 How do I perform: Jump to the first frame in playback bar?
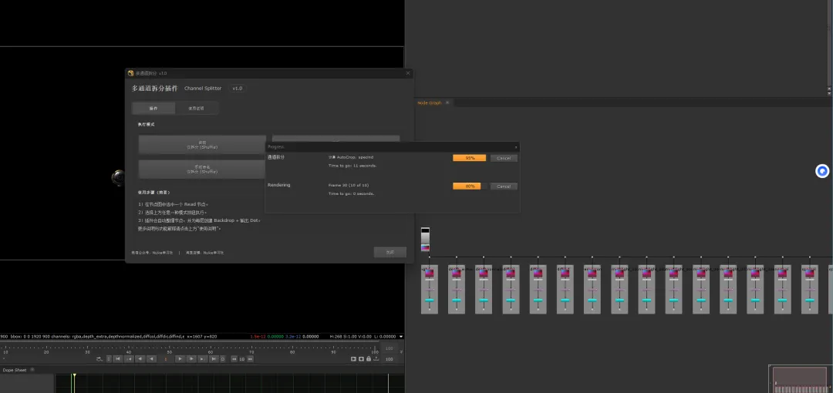click(118, 359)
